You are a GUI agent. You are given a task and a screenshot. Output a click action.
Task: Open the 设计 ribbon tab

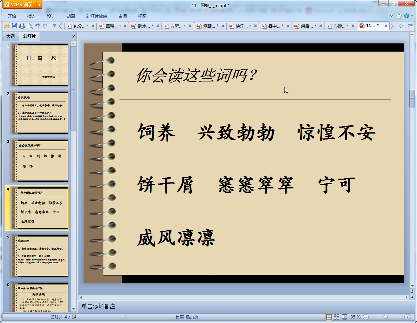pos(51,16)
